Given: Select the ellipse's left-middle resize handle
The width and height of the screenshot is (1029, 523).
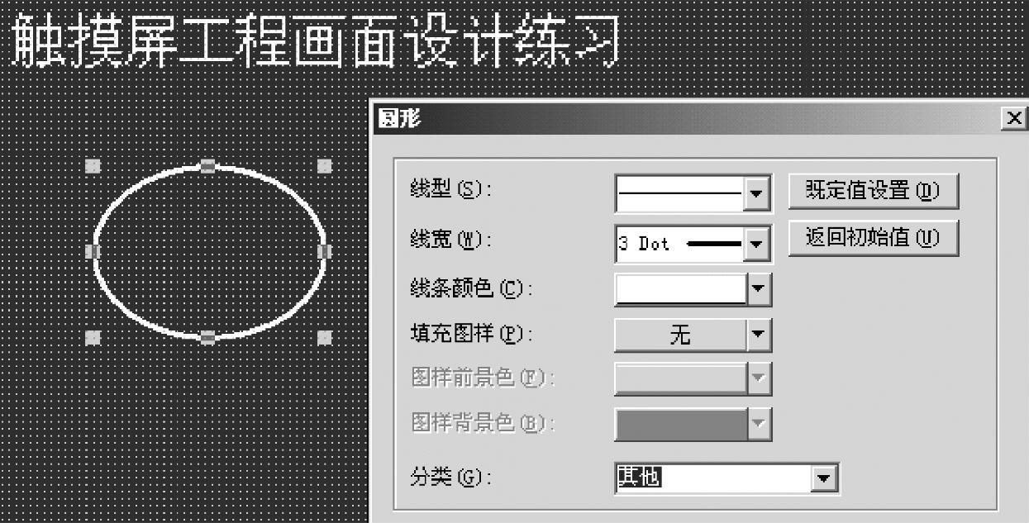Looking at the screenshot, I should click(x=93, y=251).
